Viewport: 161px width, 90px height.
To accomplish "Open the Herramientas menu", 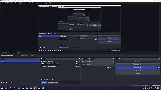I will (x=41, y=3).
